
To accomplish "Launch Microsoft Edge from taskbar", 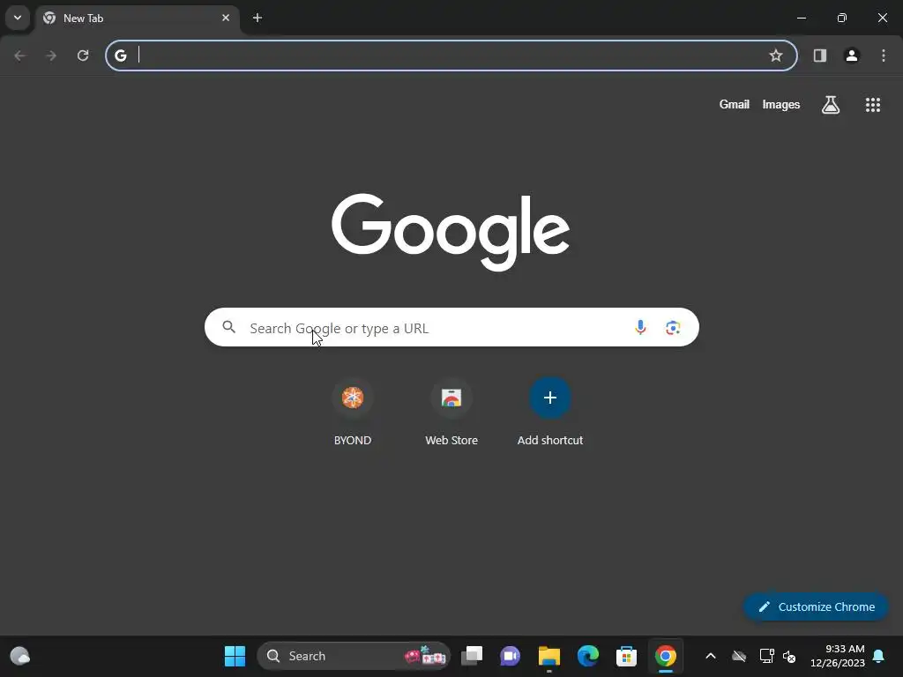I will click(x=588, y=656).
